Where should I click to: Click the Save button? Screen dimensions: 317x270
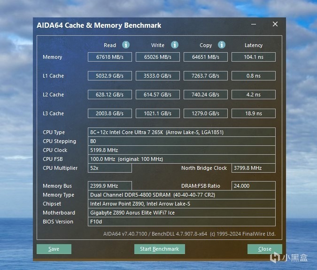coord(54,249)
